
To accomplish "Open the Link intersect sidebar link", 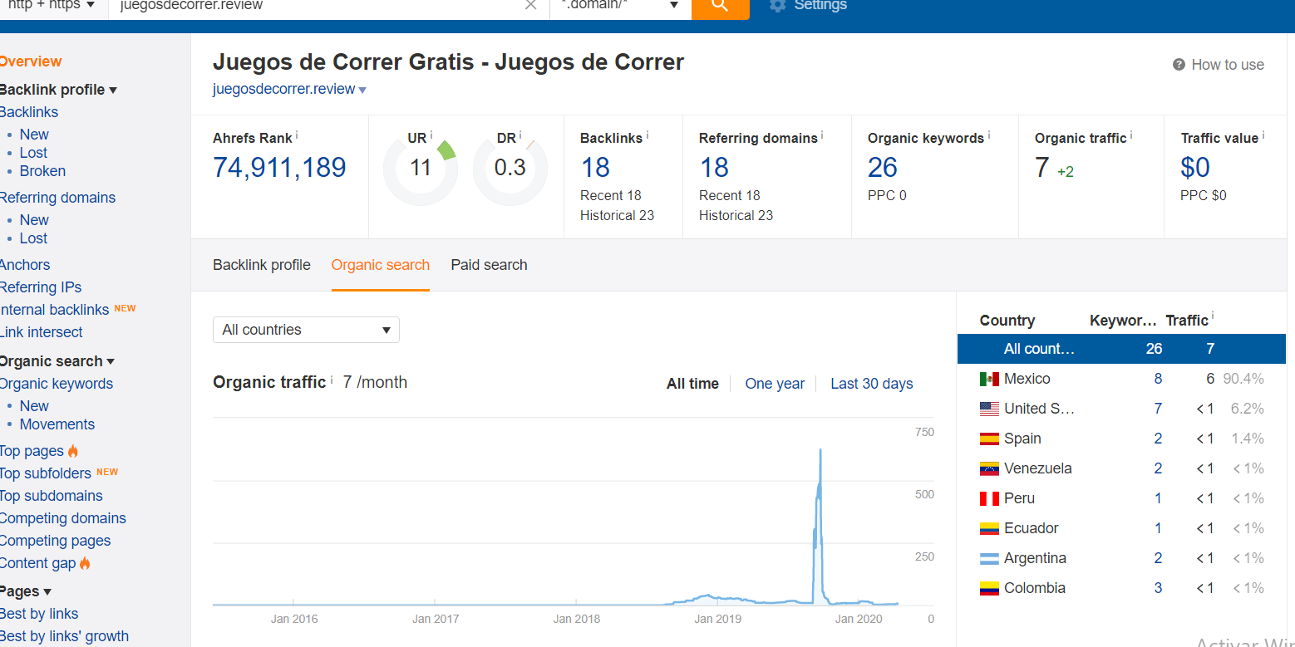I will point(42,332).
